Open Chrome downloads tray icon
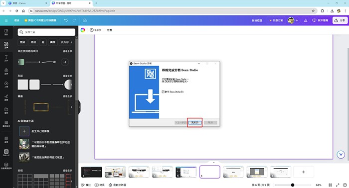This screenshot has width=349, height=188. pos(332,10)
